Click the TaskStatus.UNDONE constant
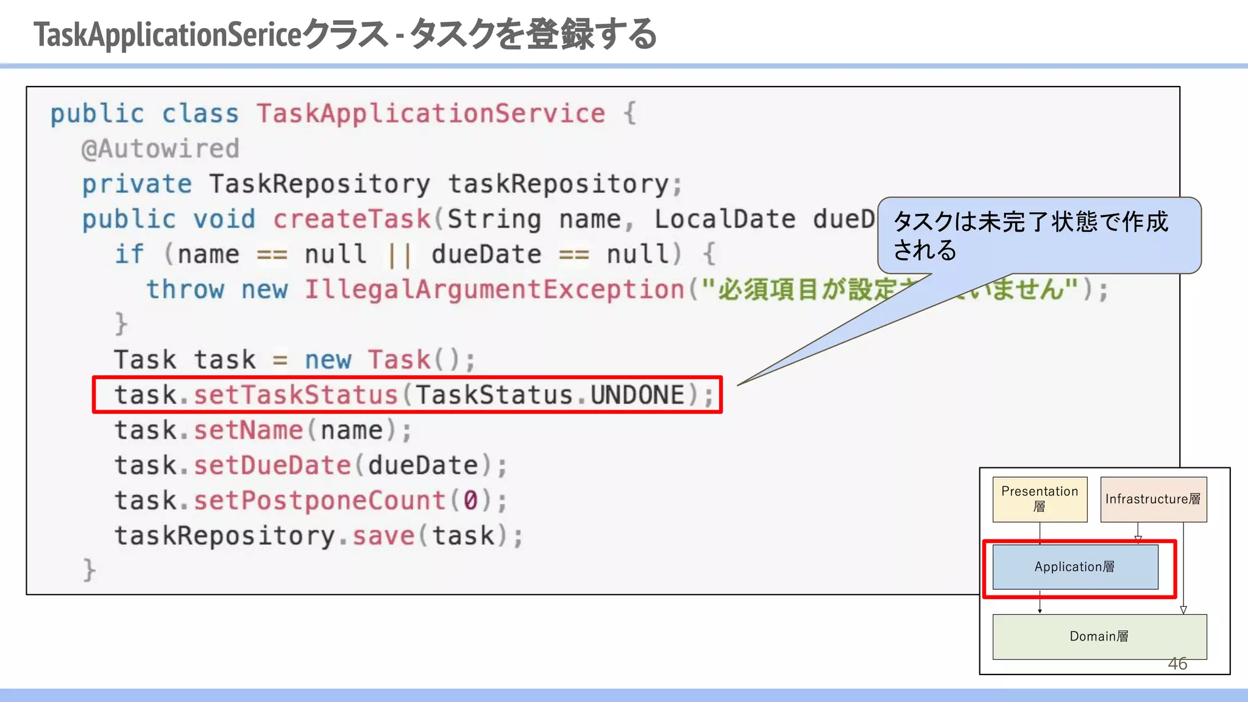 point(550,395)
